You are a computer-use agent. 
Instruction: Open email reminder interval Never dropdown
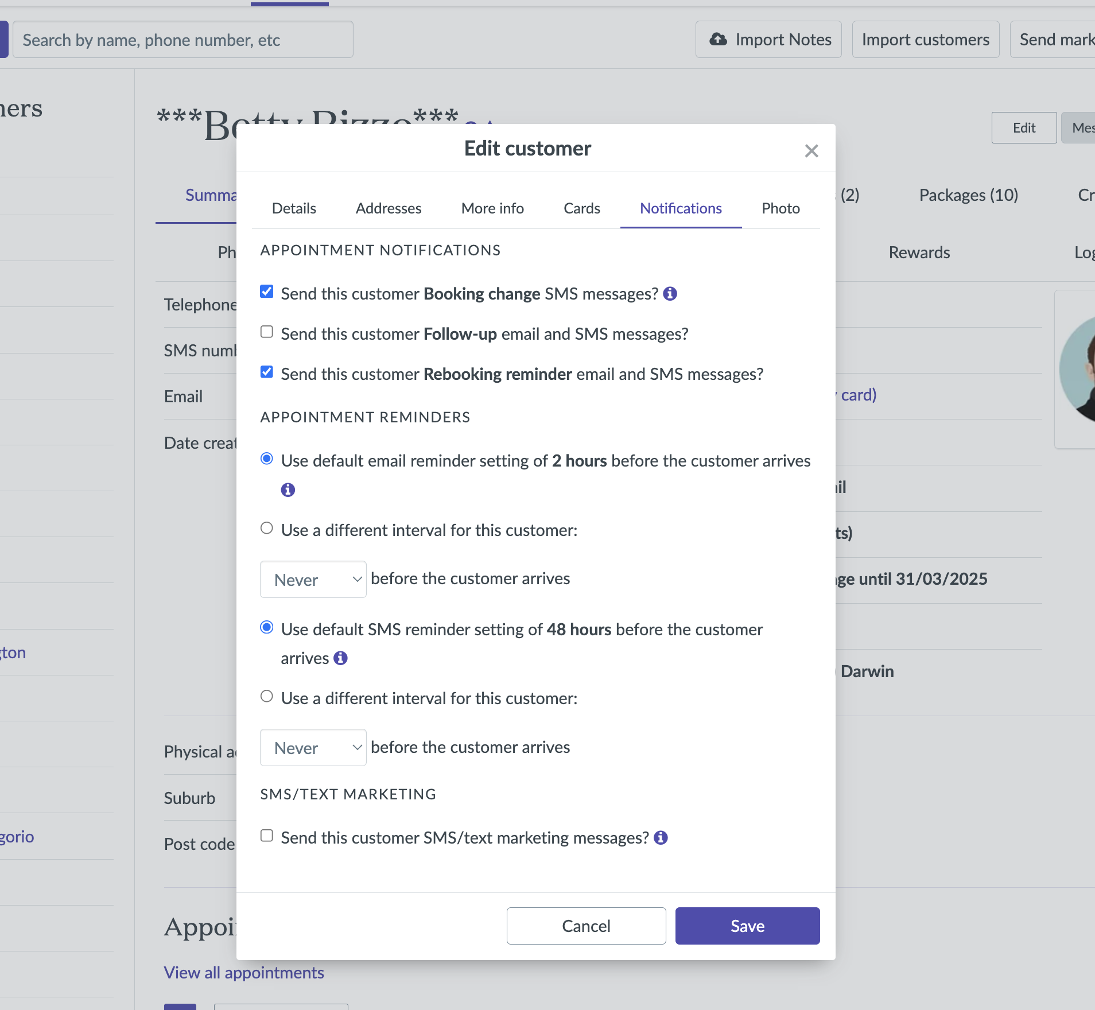click(x=313, y=580)
